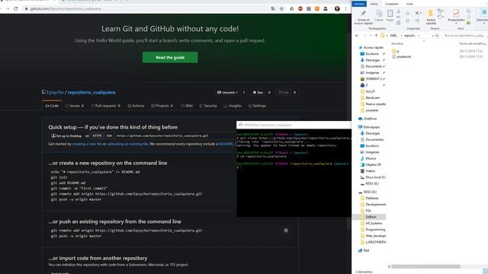The width and height of the screenshot is (488, 274).
Task: Open the Archivo menu in File Explorer
Action: point(359,4)
